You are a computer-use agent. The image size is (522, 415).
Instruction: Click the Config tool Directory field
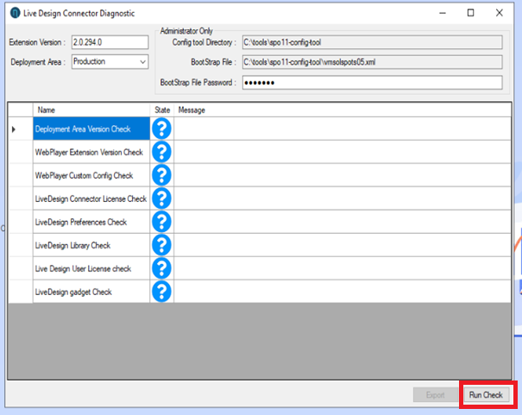372,42
